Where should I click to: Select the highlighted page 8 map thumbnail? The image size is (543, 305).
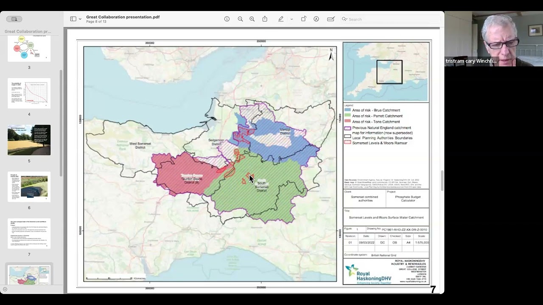pyautogui.click(x=29, y=275)
